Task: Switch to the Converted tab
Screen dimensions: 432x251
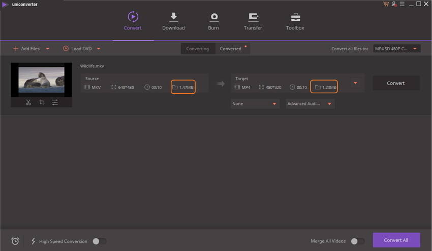Action: pyautogui.click(x=231, y=49)
